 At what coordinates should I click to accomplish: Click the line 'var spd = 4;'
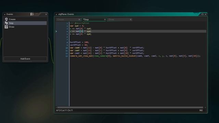pos(77,26)
